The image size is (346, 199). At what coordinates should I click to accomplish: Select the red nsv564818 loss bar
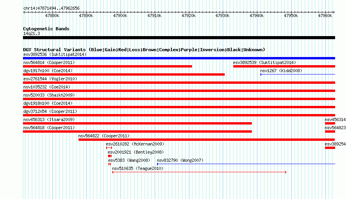click(x=138, y=132)
